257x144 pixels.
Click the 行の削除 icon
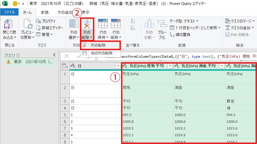(116, 24)
